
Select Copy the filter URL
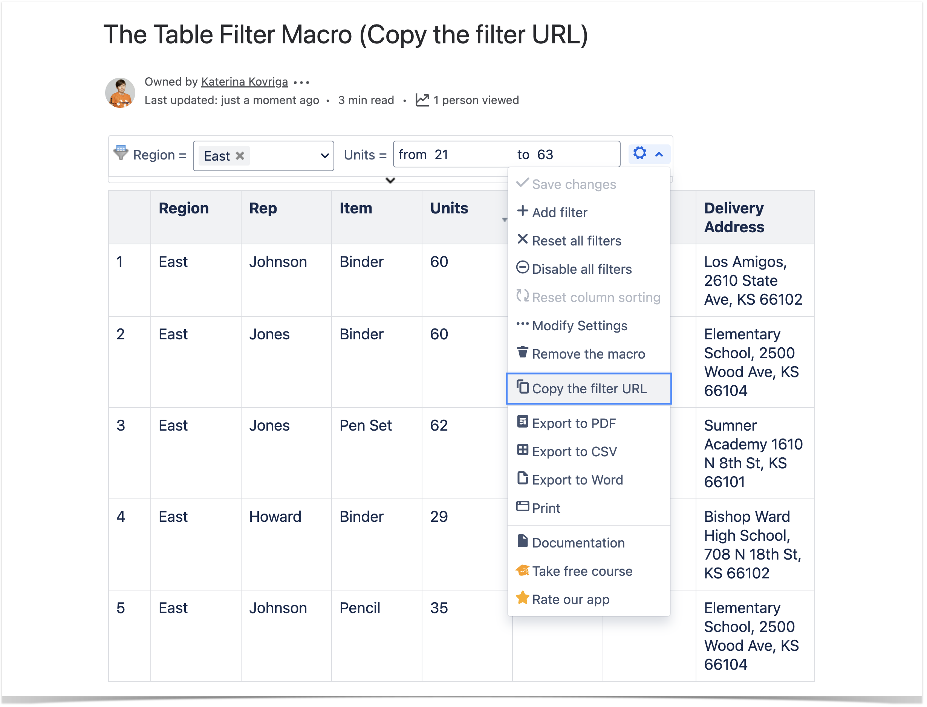(x=589, y=389)
